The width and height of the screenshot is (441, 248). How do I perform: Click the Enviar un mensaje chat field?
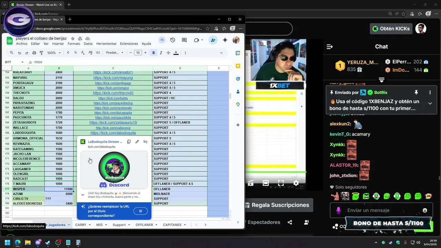381,210
